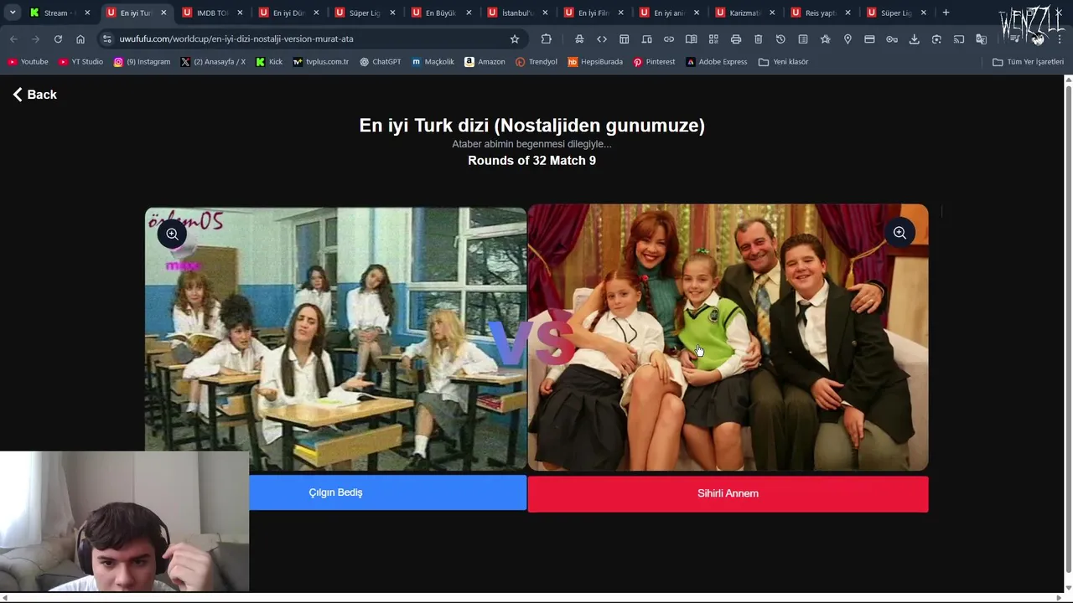Zoom into the Çılgın Bediş image
Screen dimensions: 1073x603
[x=172, y=234]
